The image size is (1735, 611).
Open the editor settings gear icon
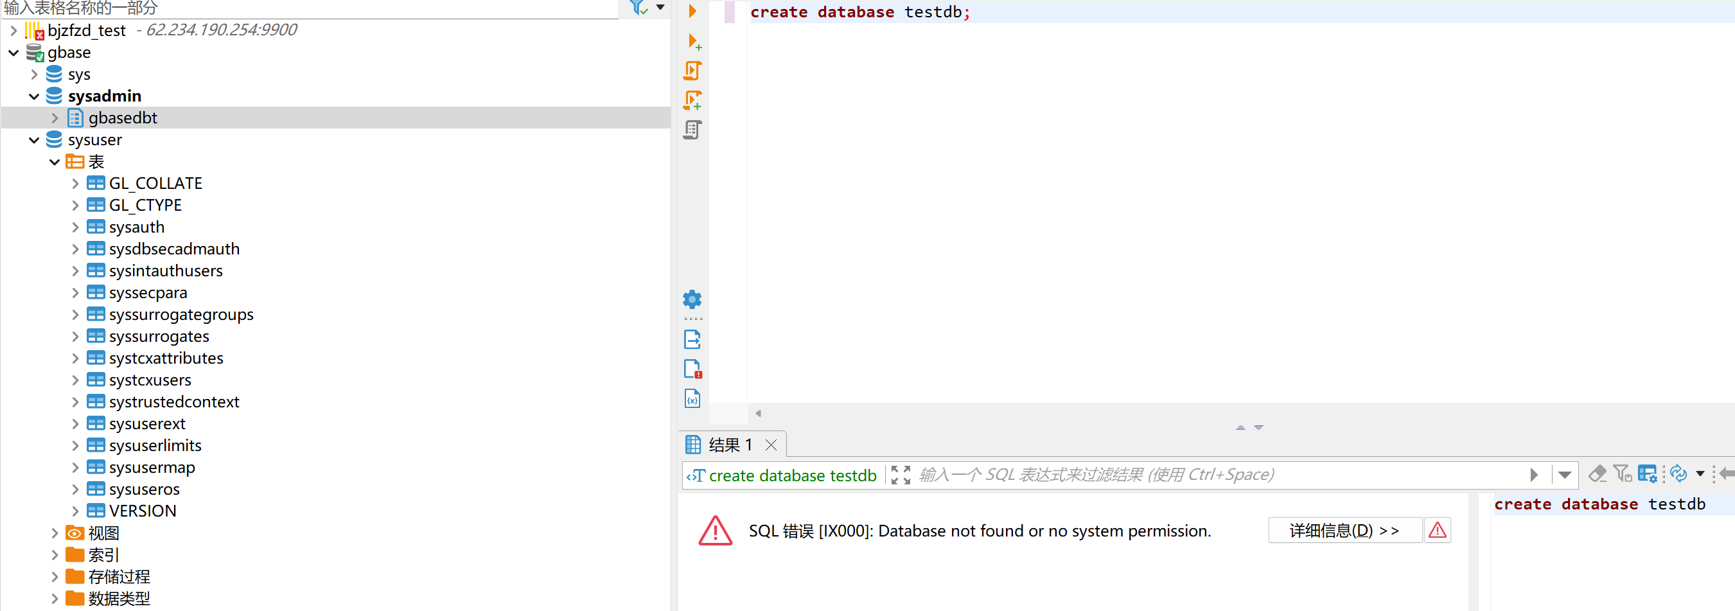coord(692,299)
